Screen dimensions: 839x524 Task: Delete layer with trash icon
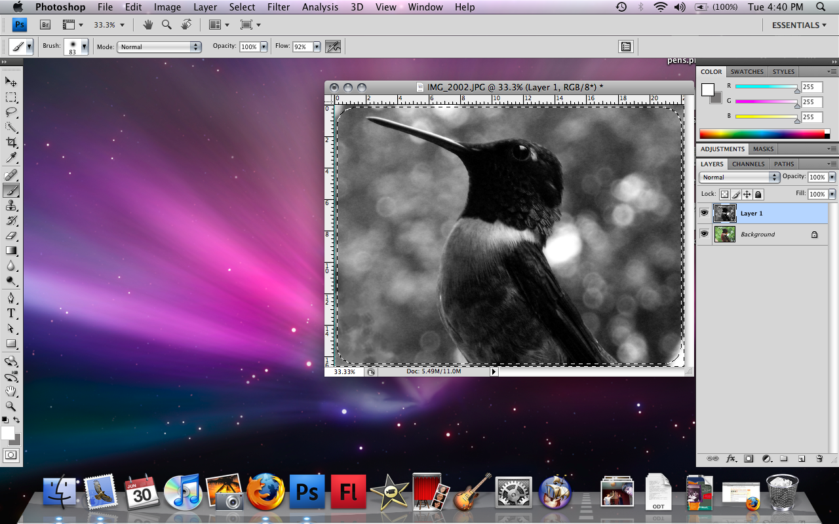click(x=819, y=458)
